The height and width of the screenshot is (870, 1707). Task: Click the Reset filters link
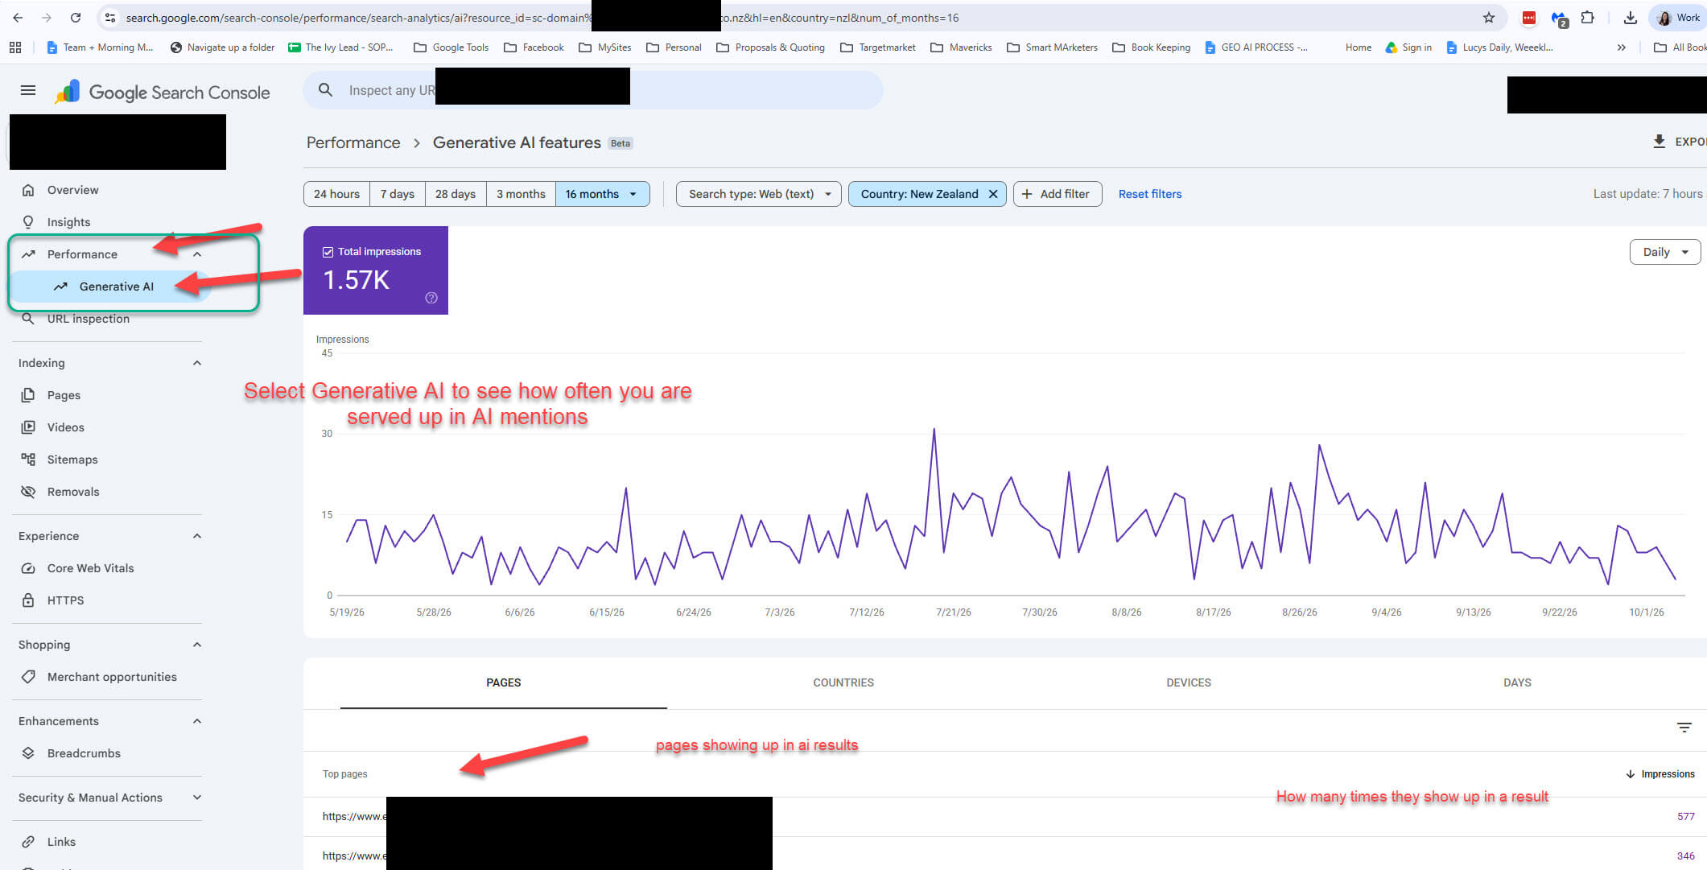1150,194
